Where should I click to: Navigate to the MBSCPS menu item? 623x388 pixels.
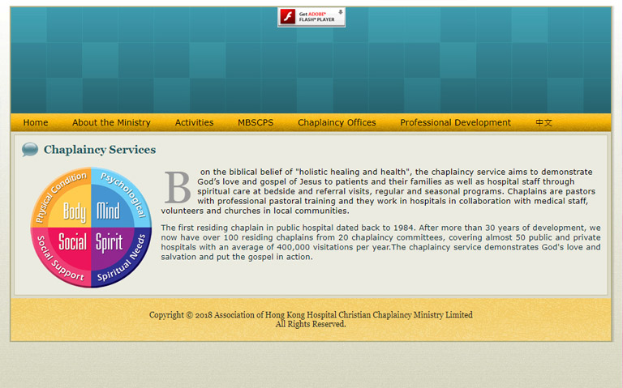pos(256,122)
